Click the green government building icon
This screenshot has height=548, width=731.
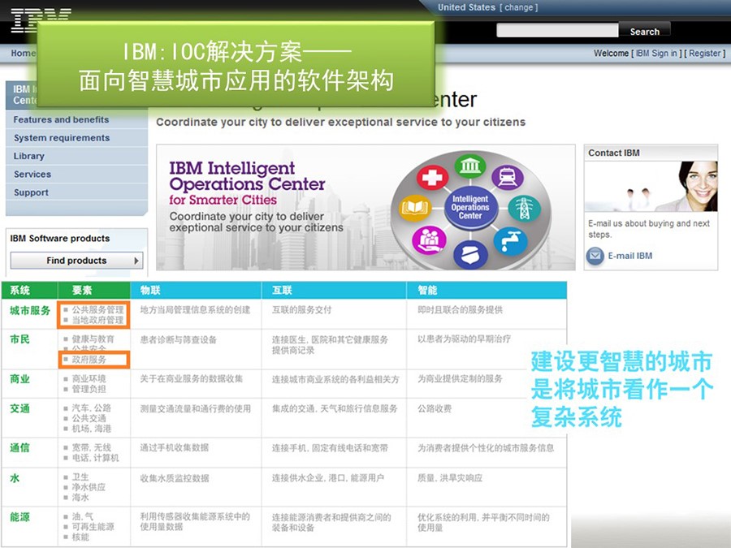click(x=470, y=166)
